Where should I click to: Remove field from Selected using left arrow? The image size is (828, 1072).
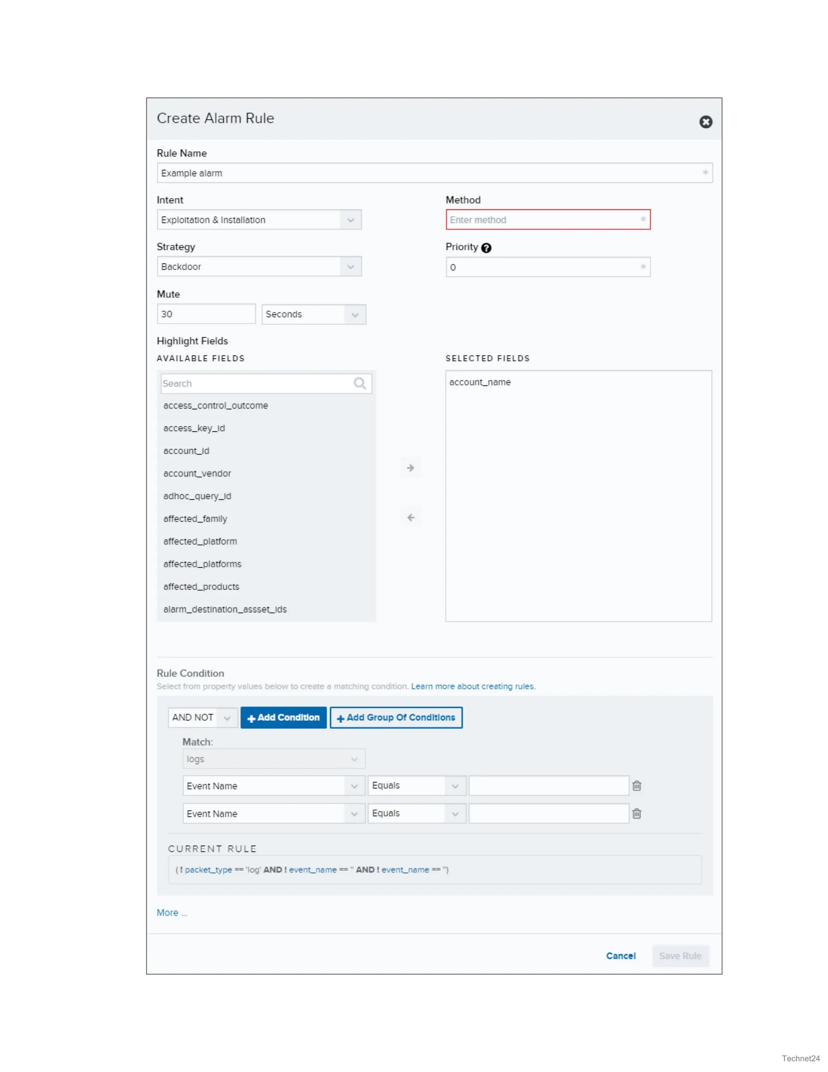(411, 517)
